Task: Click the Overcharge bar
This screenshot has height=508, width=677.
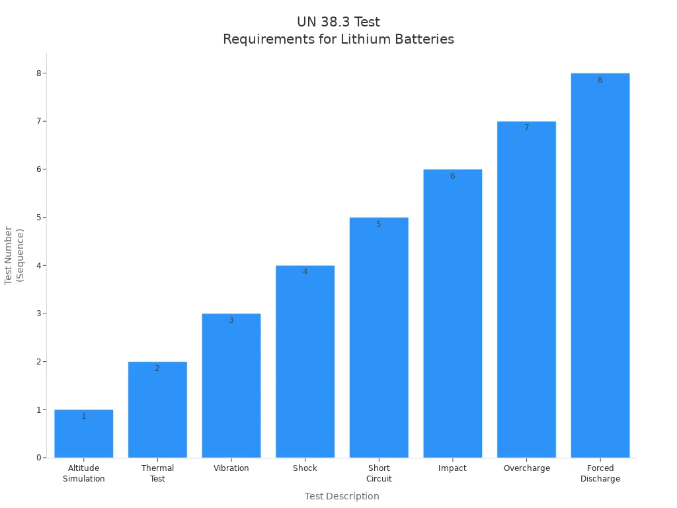Action: click(527, 288)
